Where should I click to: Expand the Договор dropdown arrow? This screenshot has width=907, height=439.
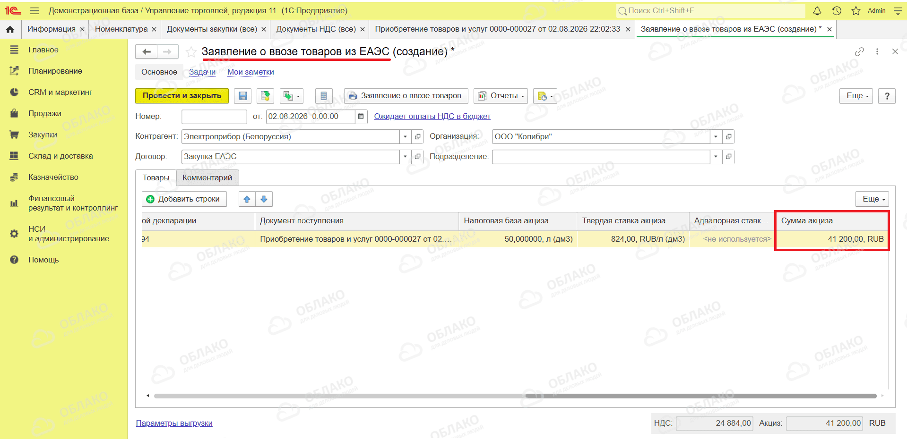click(405, 157)
